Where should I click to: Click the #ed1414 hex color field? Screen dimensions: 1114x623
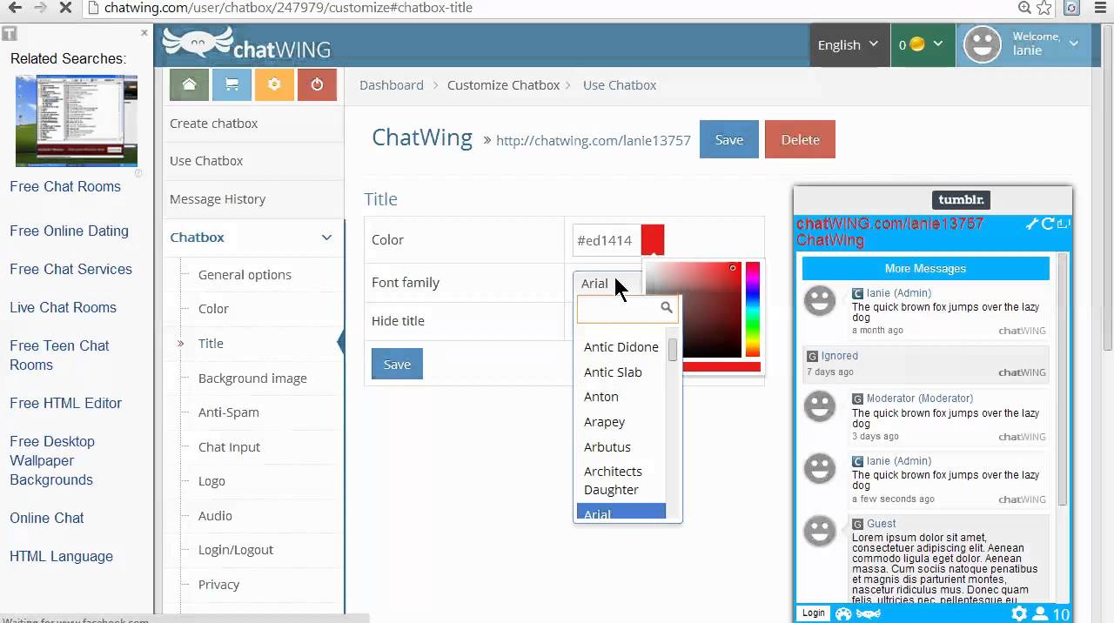click(607, 240)
